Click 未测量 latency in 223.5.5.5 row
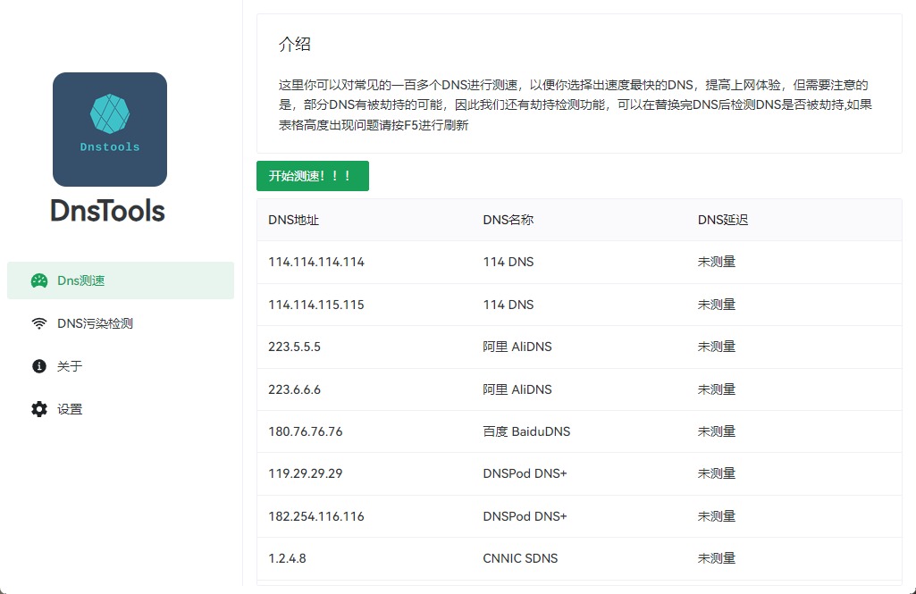Image resolution: width=916 pixels, height=594 pixels. coord(716,347)
